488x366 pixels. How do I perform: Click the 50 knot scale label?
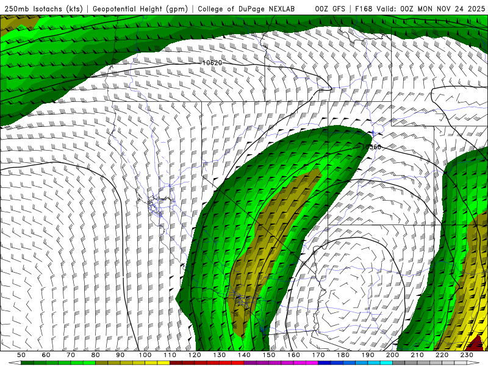[21, 355]
